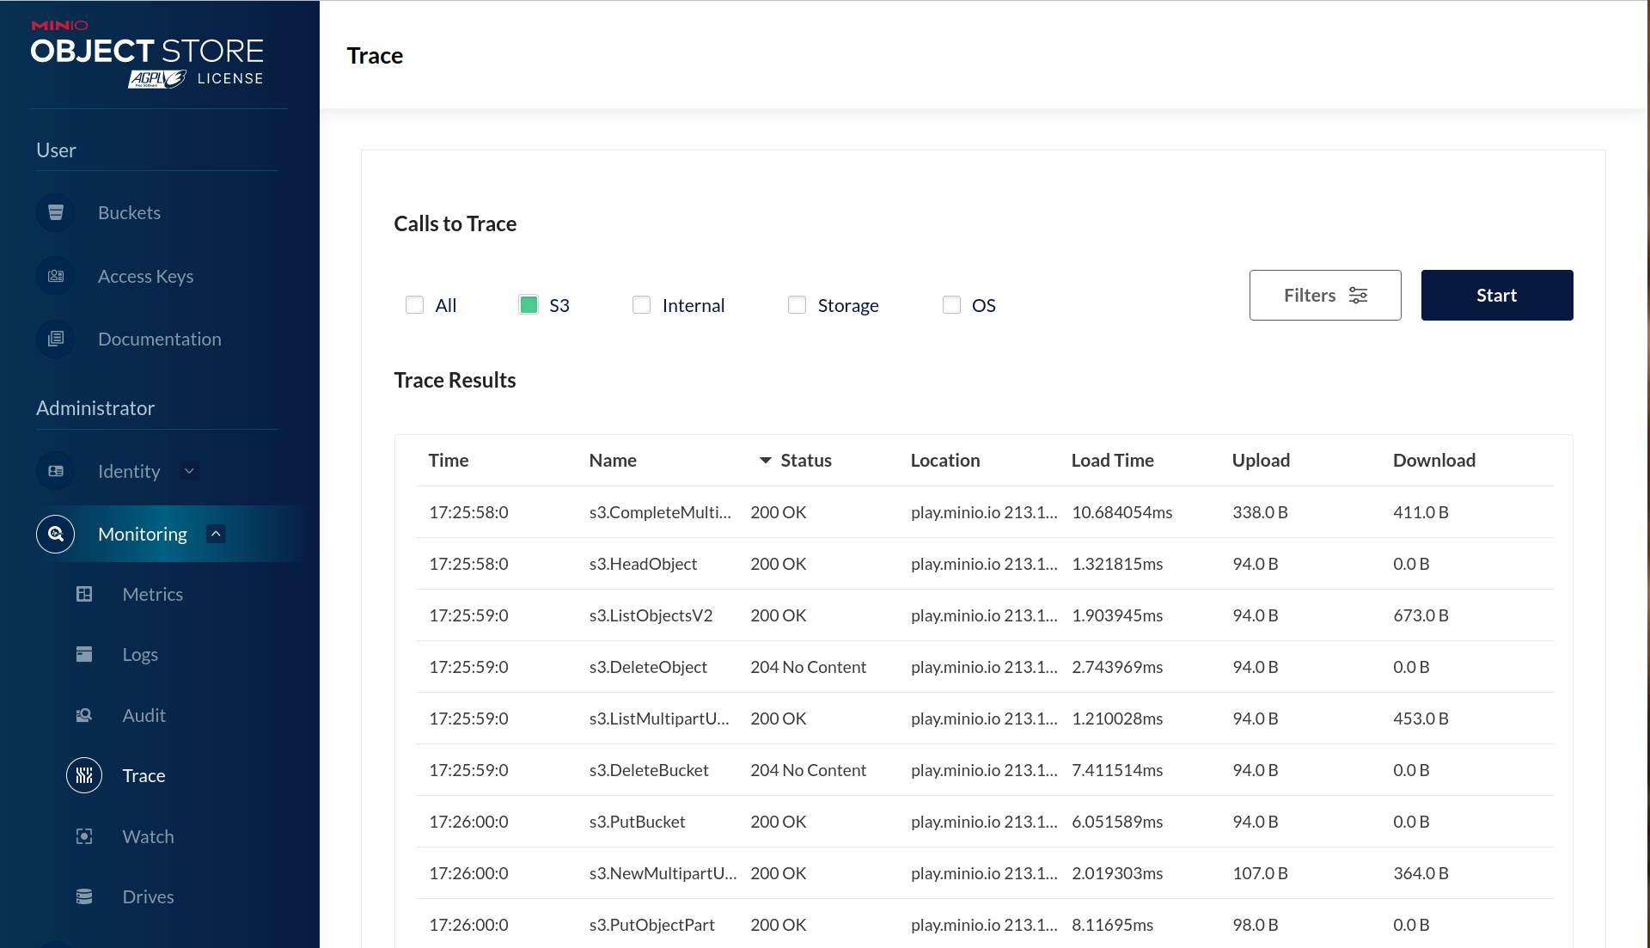The width and height of the screenshot is (1650, 948).
Task: Collapse the Monitoring submenu chevron
Action: tap(216, 534)
